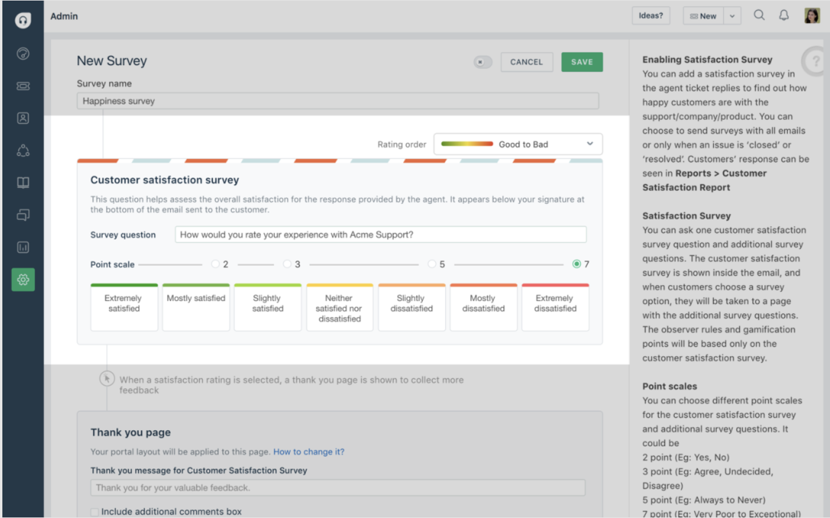Click the New ticket button
This screenshot has width=830, height=518.
[x=704, y=16]
